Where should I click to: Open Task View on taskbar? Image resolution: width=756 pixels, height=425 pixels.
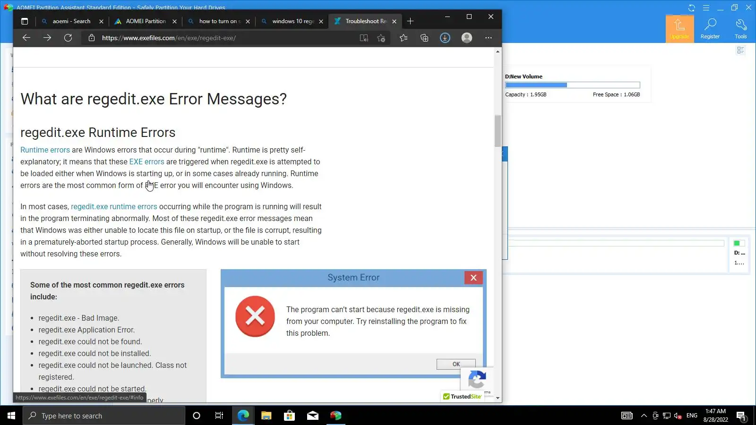[219, 416]
